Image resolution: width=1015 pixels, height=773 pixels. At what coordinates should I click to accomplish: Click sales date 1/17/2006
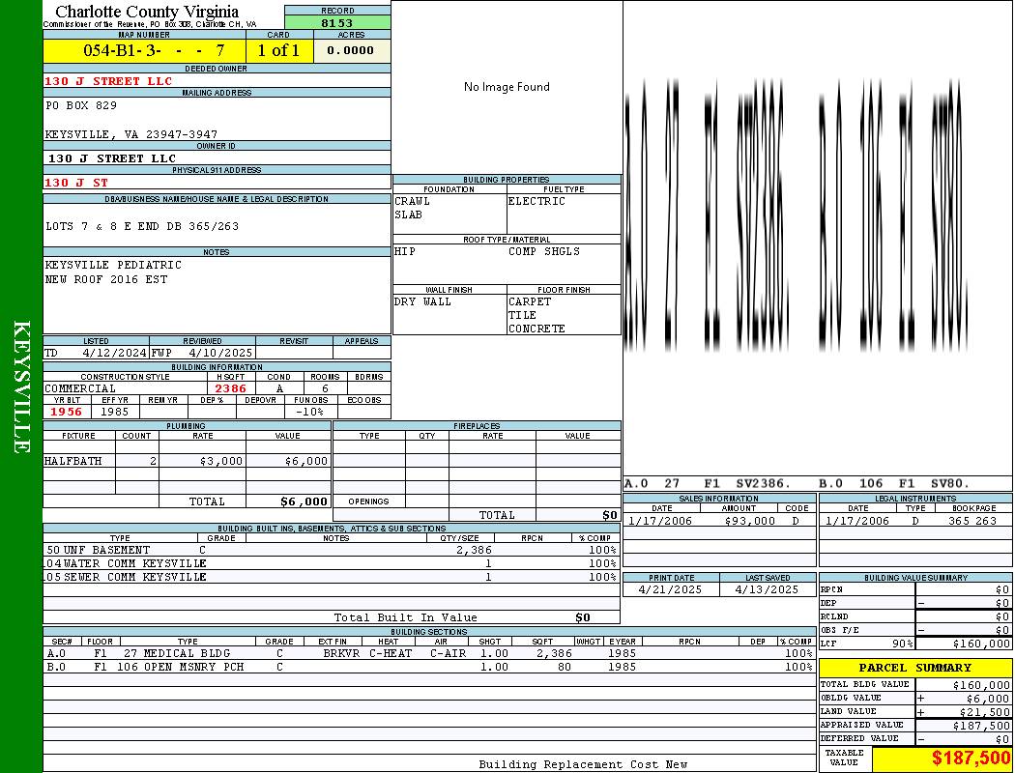pyautogui.click(x=659, y=521)
